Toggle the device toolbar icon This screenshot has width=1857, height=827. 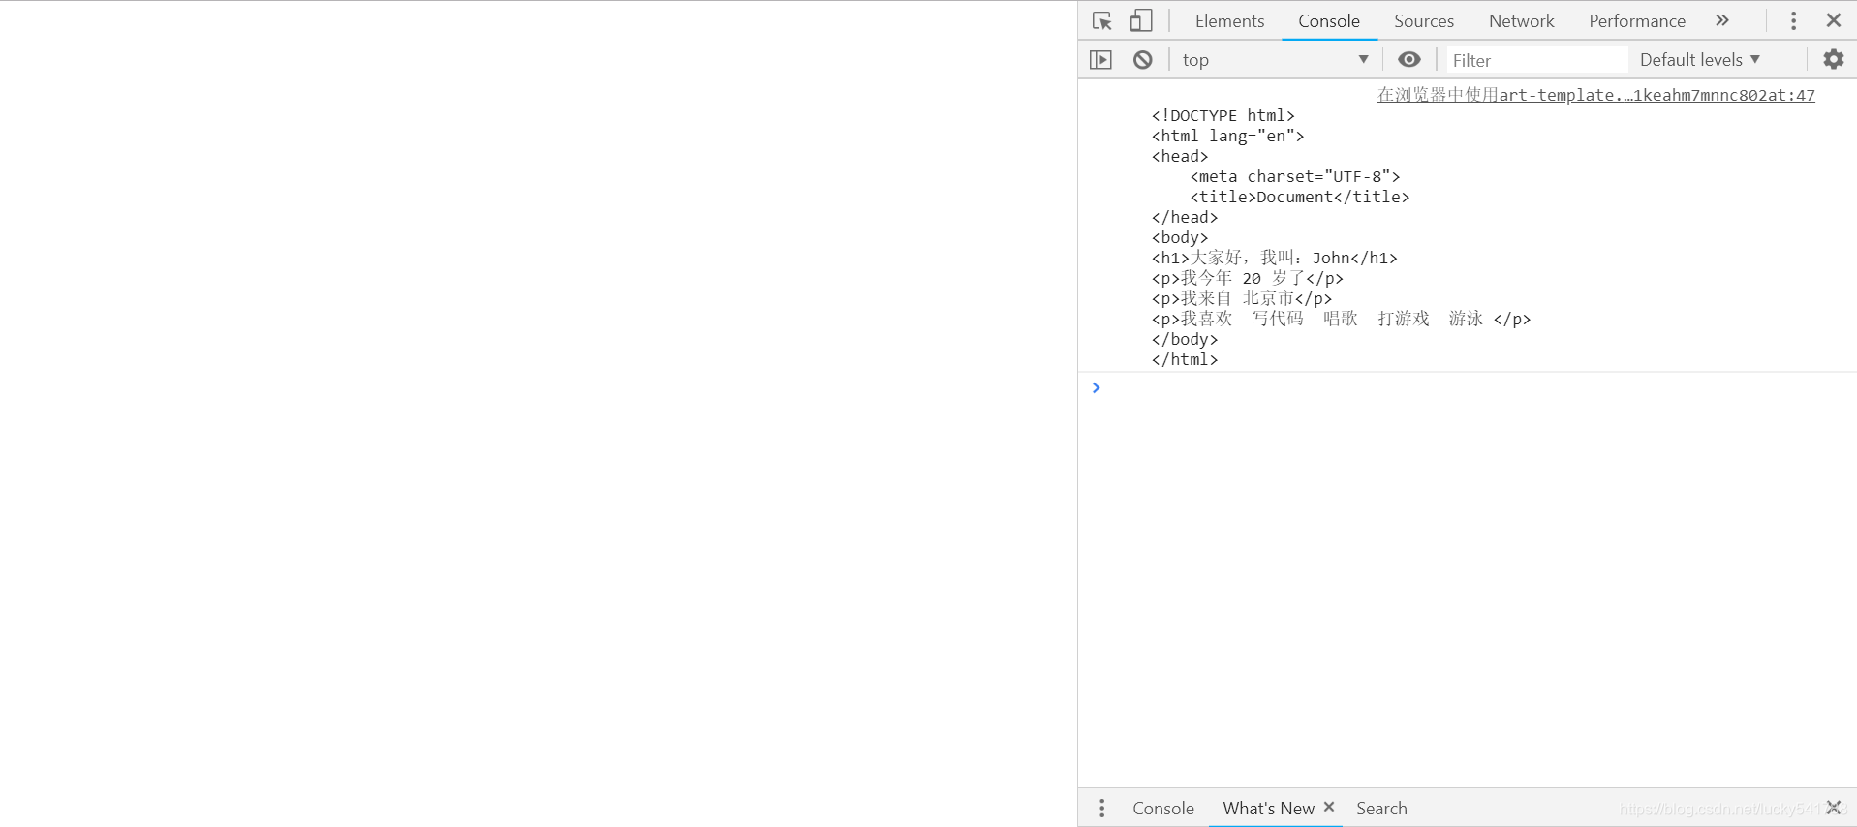point(1141,20)
